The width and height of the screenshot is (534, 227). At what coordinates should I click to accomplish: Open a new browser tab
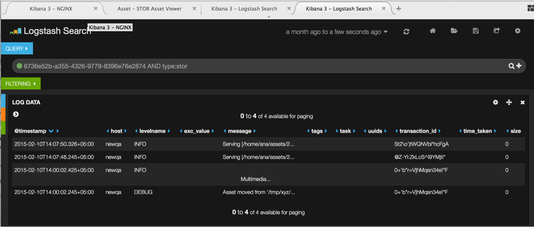click(x=399, y=9)
